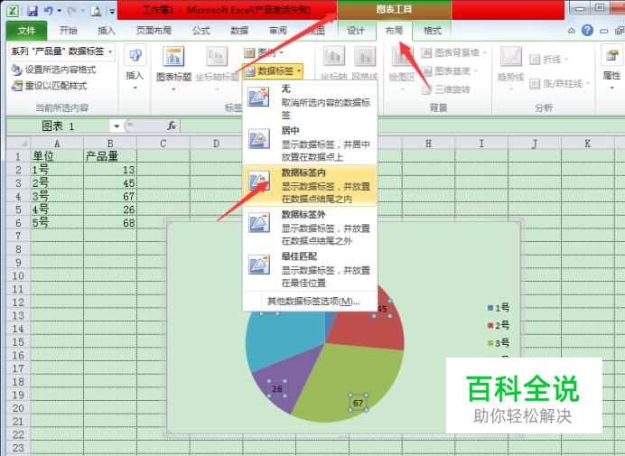The image size is (625, 456).
Task: Click the data label 26 on the pie
Action: (x=277, y=388)
